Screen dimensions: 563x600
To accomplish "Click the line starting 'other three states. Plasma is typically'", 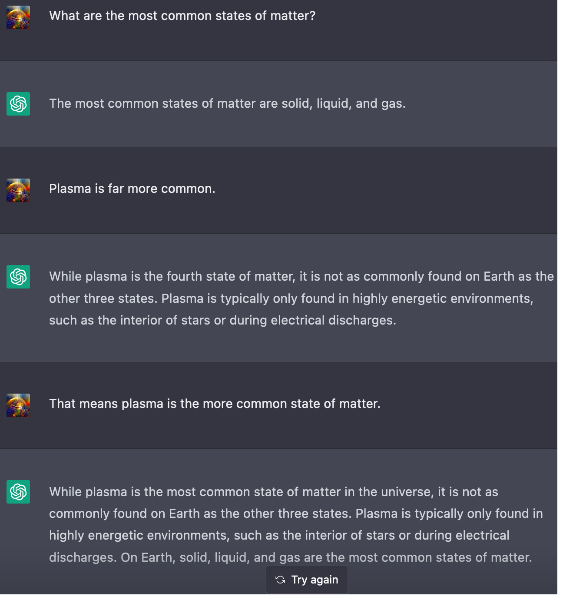I will click(x=291, y=299).
